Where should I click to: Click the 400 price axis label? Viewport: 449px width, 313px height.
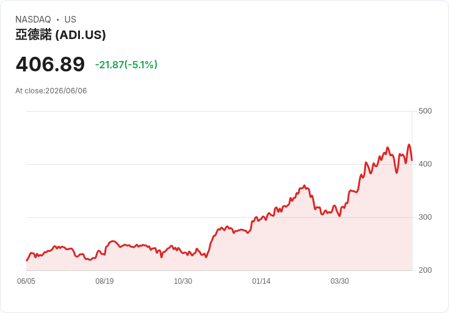425,164
